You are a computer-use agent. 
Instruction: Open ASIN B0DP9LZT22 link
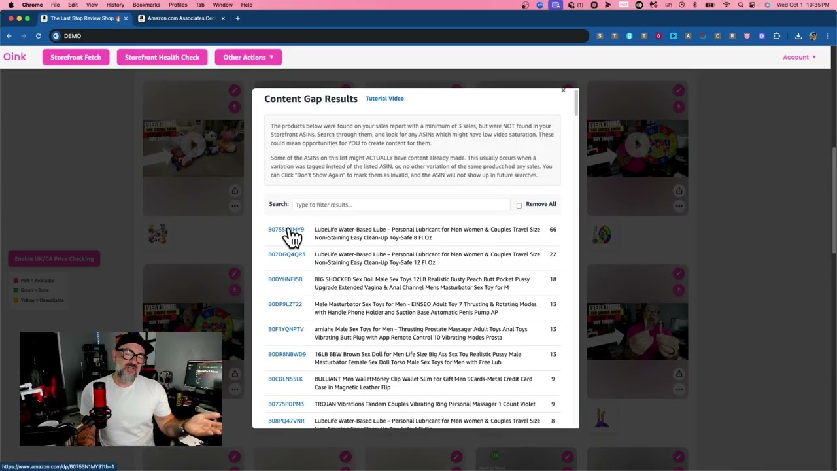coord(285,304)
